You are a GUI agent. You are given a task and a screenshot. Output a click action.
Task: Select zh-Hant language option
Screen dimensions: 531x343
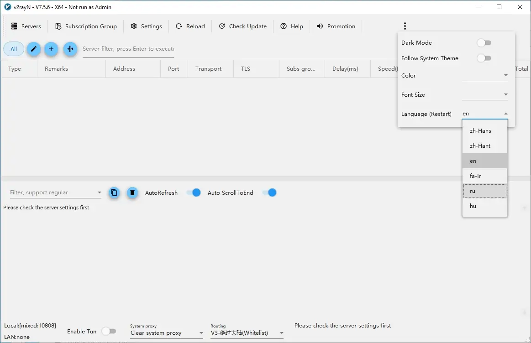click(x=485, y=146)
